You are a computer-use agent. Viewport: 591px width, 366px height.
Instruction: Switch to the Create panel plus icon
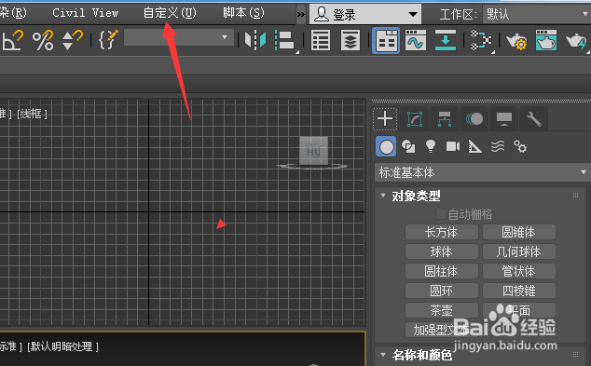point(385,119)
